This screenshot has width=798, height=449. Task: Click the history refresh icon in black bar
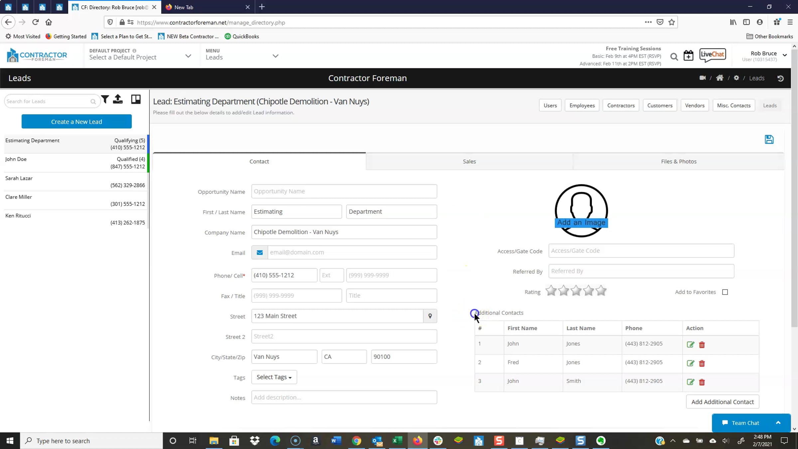click(x=780, y=78)
